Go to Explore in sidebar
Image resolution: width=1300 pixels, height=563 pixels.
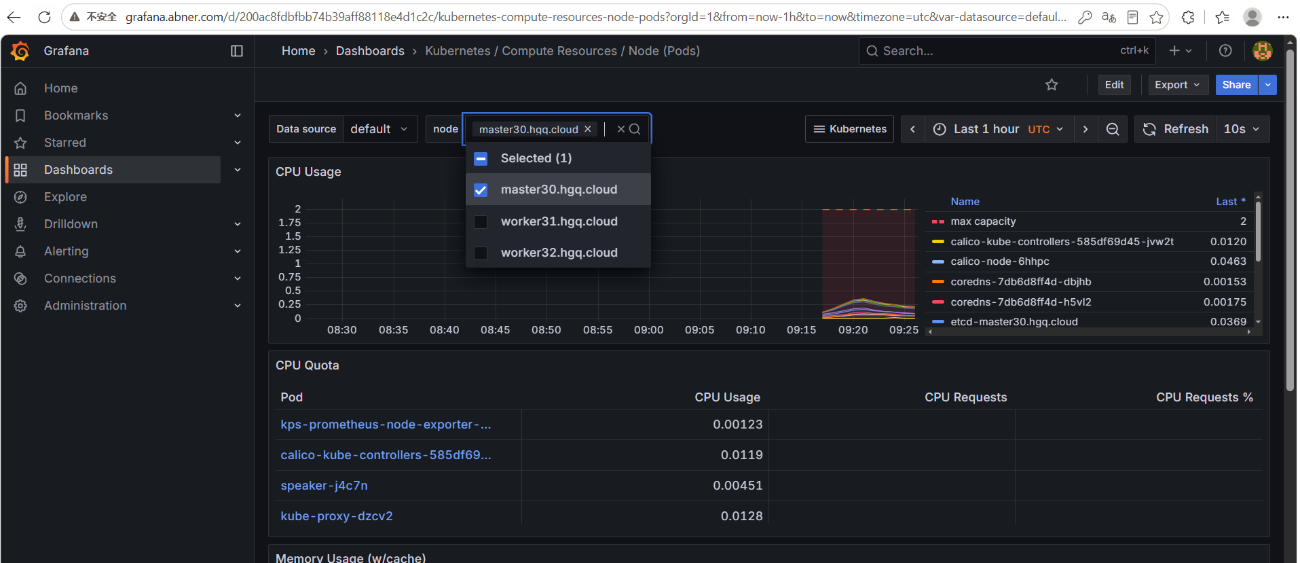click(x=65, y=197)
